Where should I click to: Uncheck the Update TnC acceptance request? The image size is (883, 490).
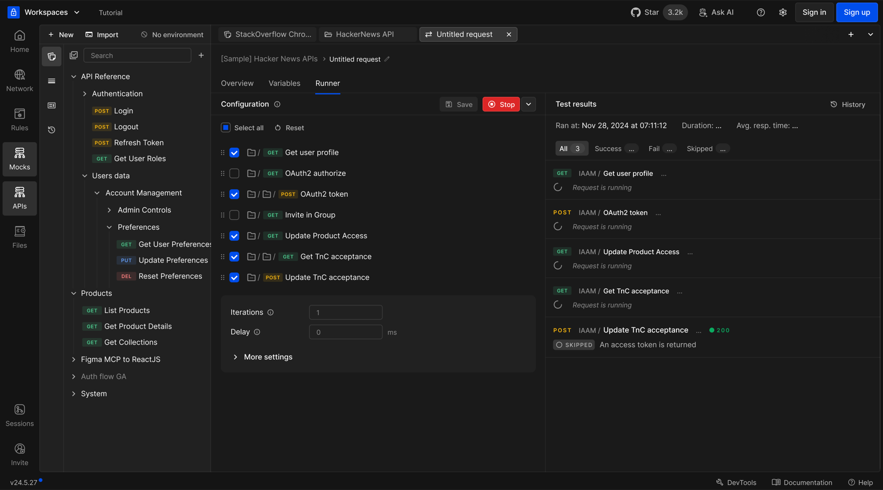[235, 278]
